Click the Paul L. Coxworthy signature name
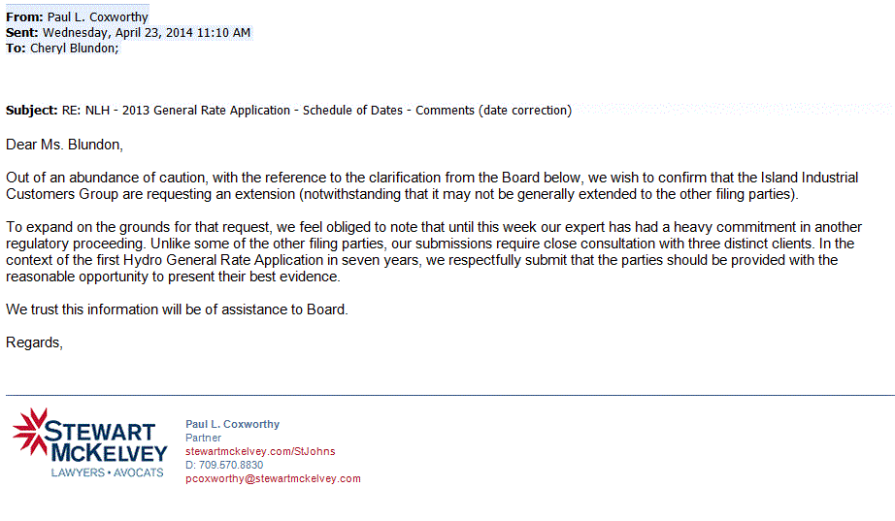 tap(232, 424)
